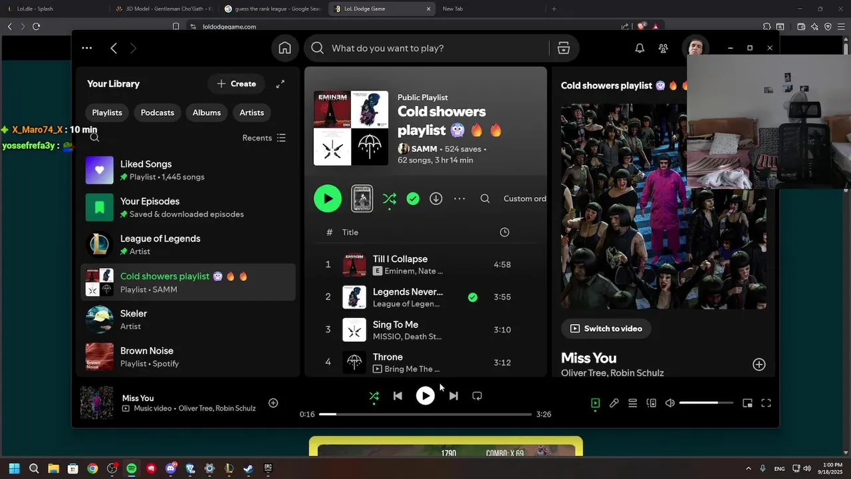Toggle shuffle in the playback bar
This screenshot has width=851, height=479.
[x=374, y=396]
